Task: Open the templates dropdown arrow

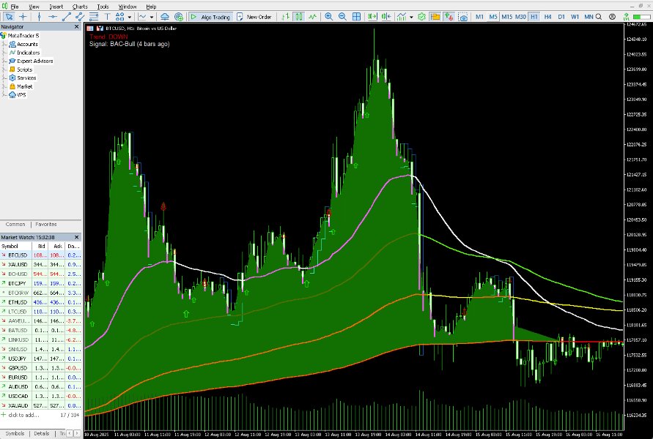Action: coord(411,17)
